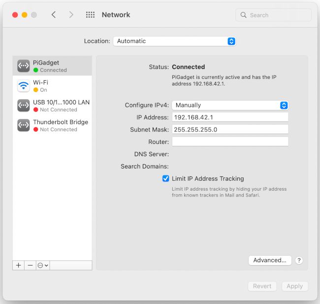The width and height of the screenshot is (320, 304).
Task: Click the plus button to add service
Action: pyautogui.click(x=19, y=265)
